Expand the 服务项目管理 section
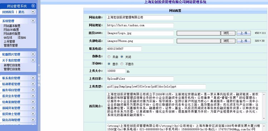Screen dimensions: 268x131 pos(33,90)
